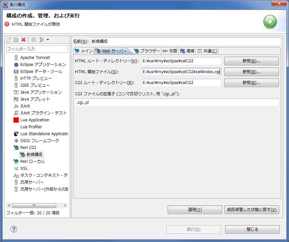Click the J2EE プレビュー icon
289x242 pixels.
pyautogui.click(x=16, y=85)
